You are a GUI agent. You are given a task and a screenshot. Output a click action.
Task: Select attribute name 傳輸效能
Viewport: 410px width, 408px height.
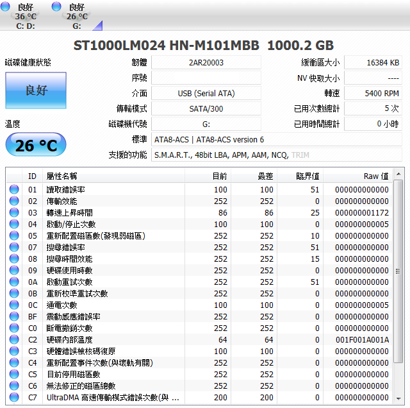[x=61, y=201]
